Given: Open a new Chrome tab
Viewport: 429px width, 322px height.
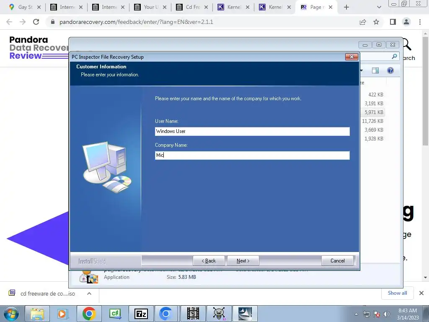Looking at the screenshot, I should point(346,7).
